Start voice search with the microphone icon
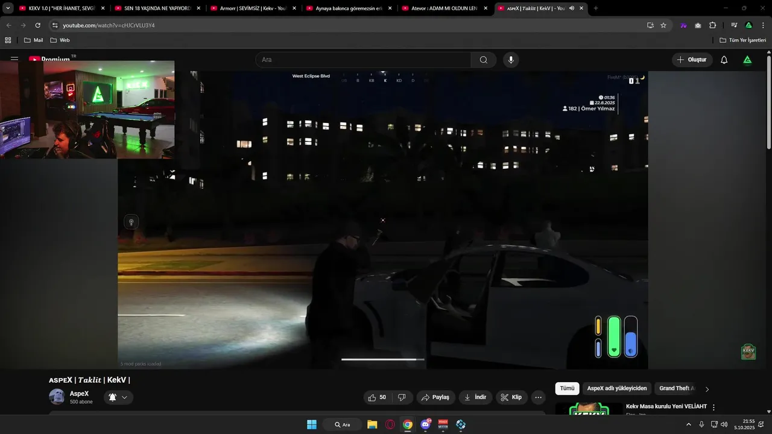Screen dimensions: 772x434 511,60
